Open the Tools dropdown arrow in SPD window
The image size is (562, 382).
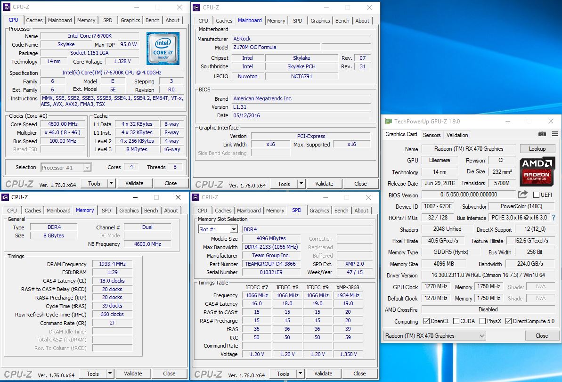tap(299, 374)
